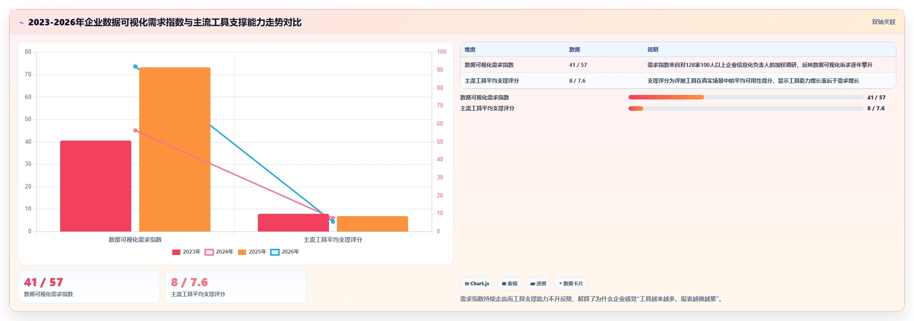
Task: Select table cell 主流工具平均支撑评分
Action: click(492, 81)
